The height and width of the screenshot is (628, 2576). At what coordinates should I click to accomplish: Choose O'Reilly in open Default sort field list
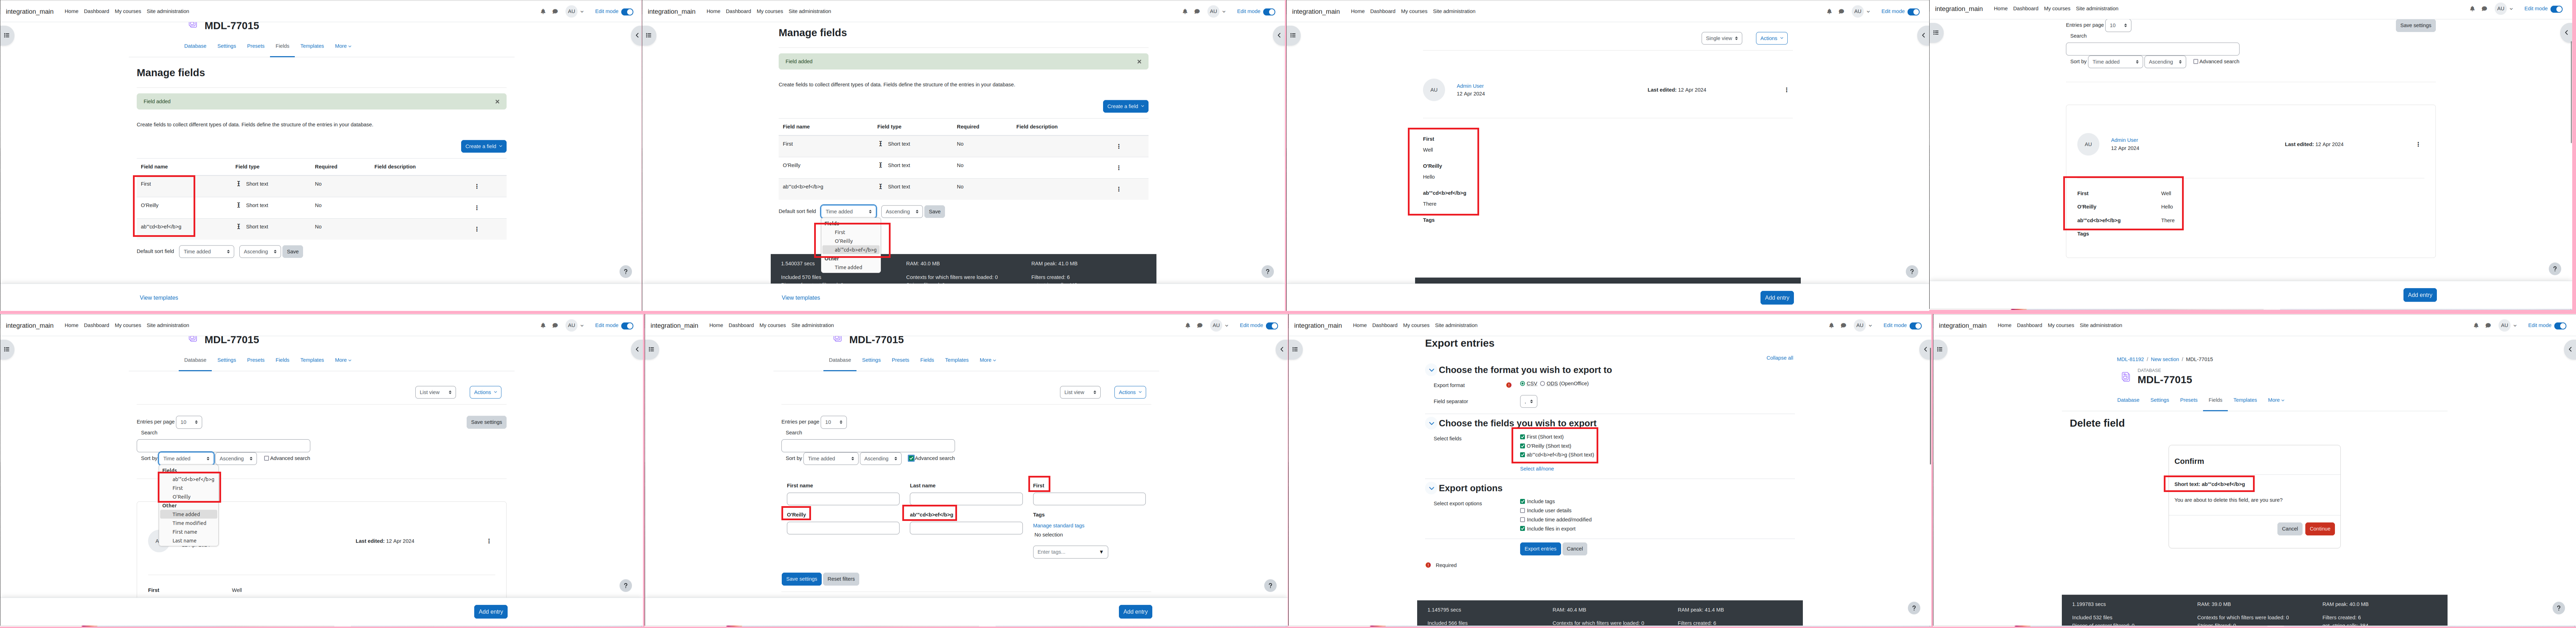(844, 241)
